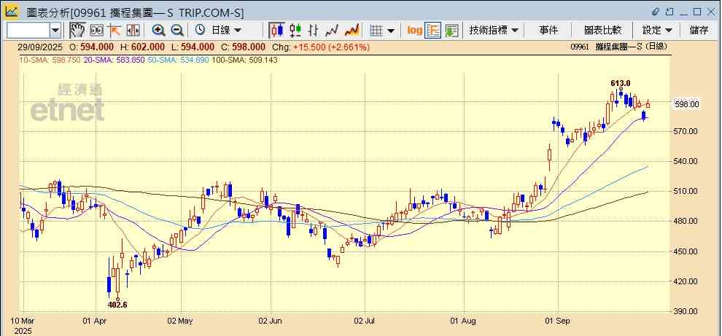722x336 pixels.
Task: Switch to hollow green candlestick style
Action: pos(295,31)
